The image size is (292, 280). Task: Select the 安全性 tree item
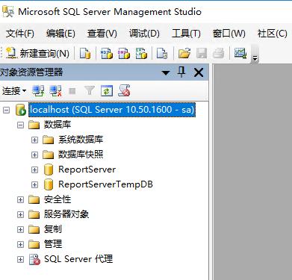58,199
